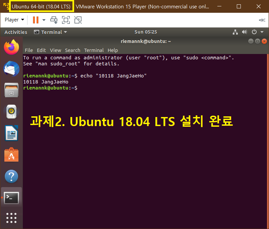This screenshot has width=269, height=229.
Task: Open the terminal Edit menu
Action: [41, 50]
